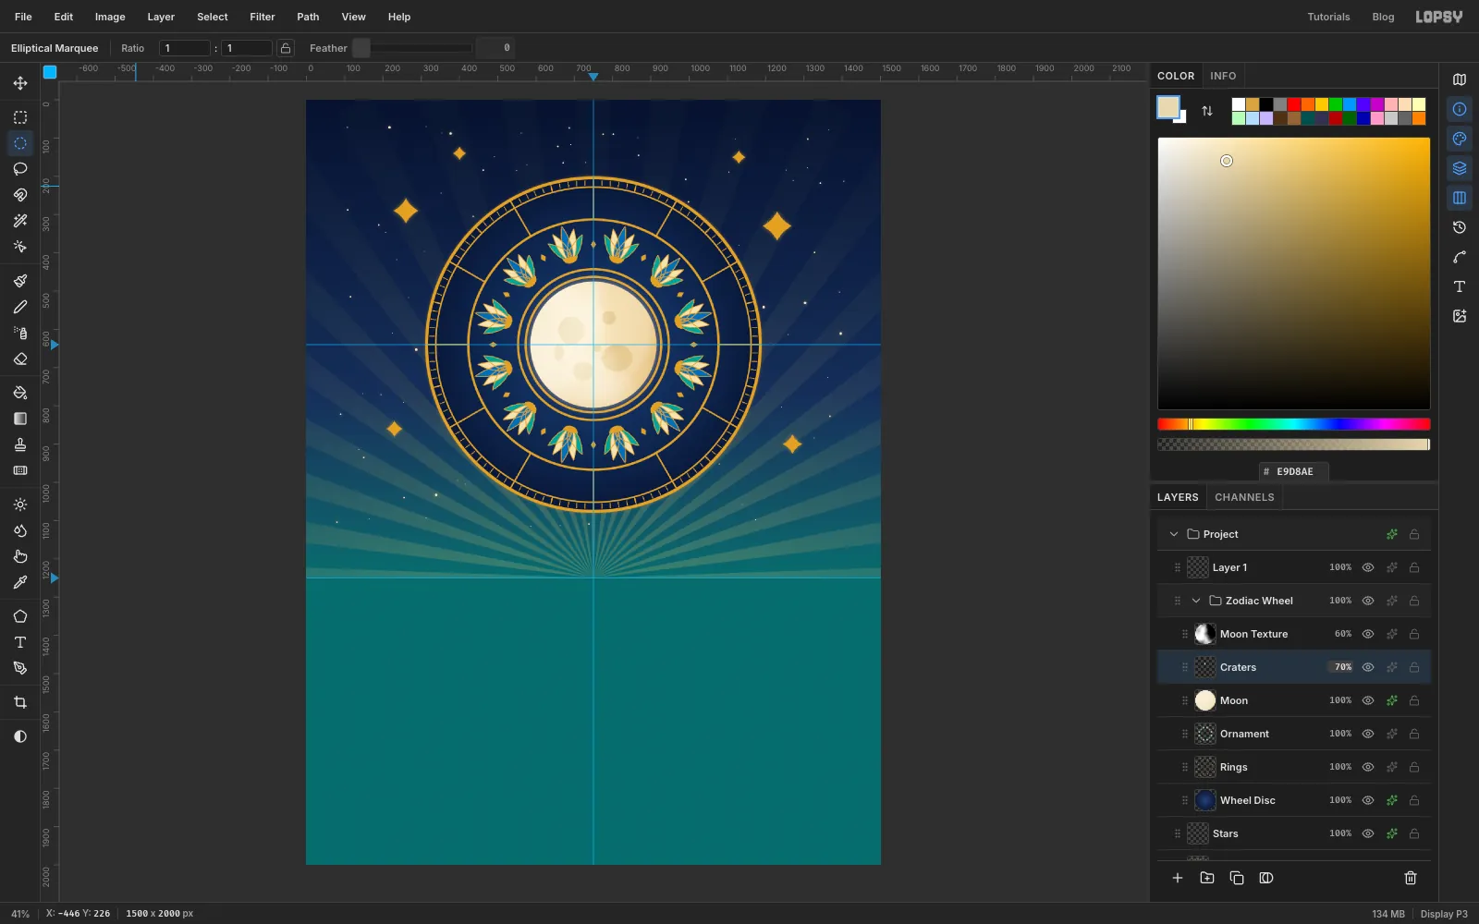
Task: Click the hex color field E9D8AE
Action: click(1294, 471)
